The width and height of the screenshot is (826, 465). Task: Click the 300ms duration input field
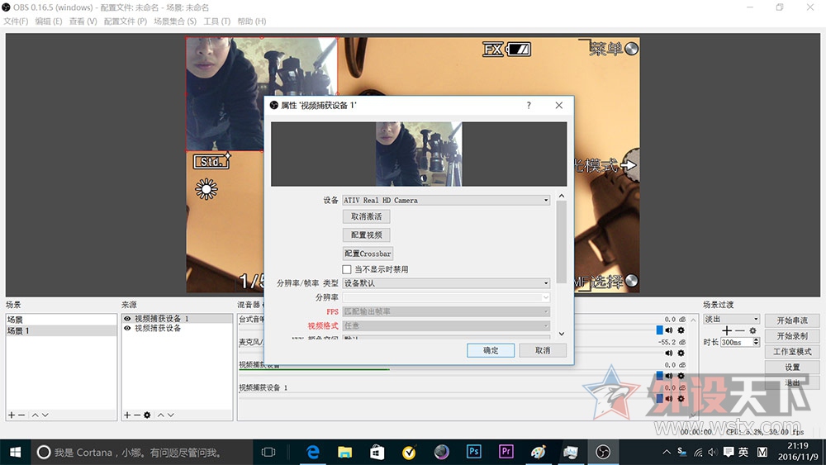coord(737,342)
